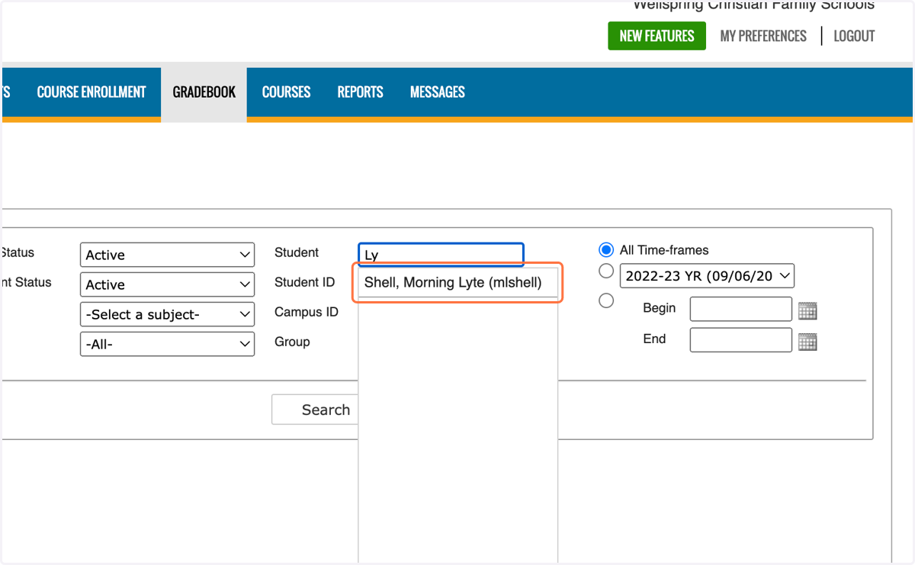This screenshot has width=915, height=565.
Task: Open the -All- dropdown
Action: (167, 344)
